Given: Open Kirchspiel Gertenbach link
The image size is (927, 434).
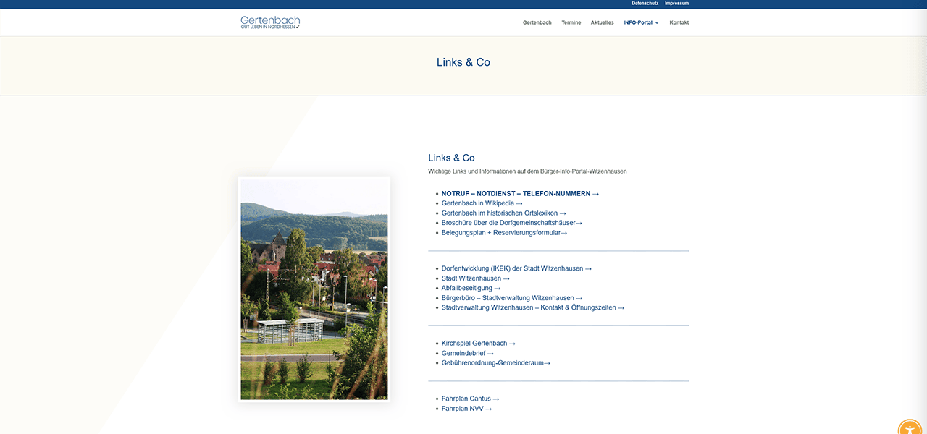Looking at the screenshot, I should [478, 344].
